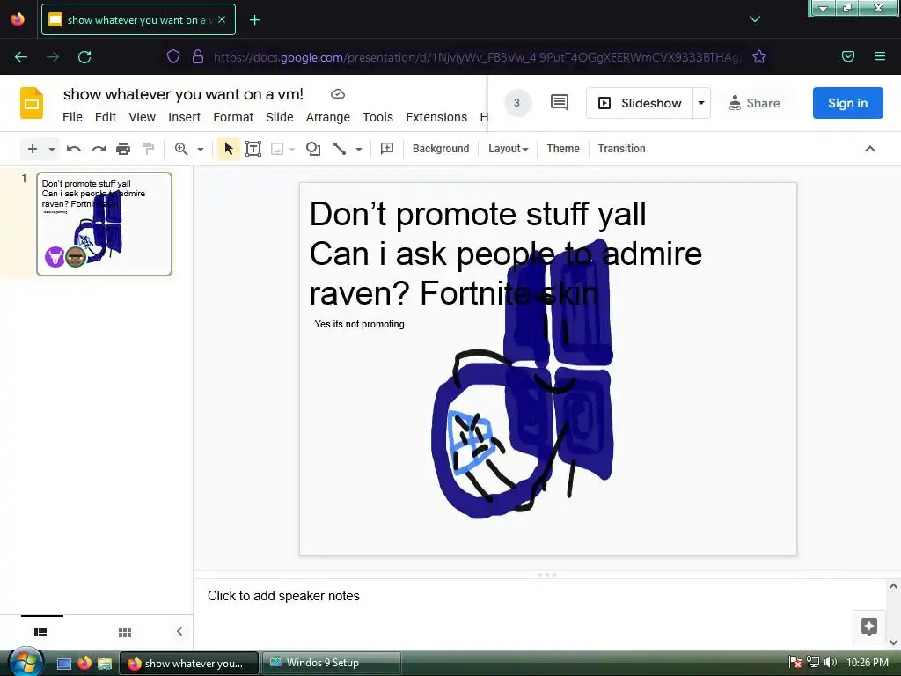Select the line tool

(340, 149)
